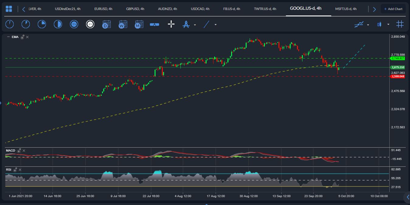The height and width of the screenshot is (205, 410).
Task: Click the Add Chart button
Action: (x=393, y=9)
